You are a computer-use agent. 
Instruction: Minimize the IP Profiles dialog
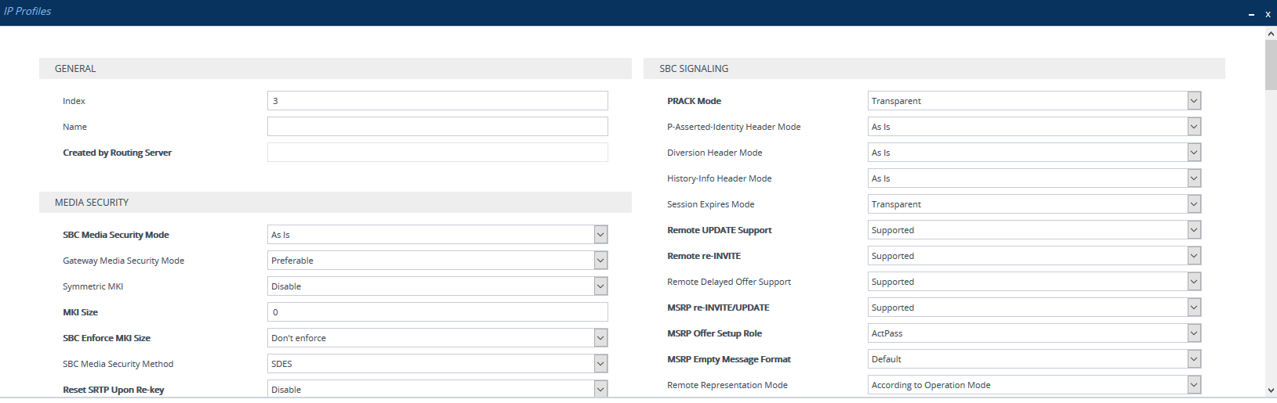(x=1251, y=14)
